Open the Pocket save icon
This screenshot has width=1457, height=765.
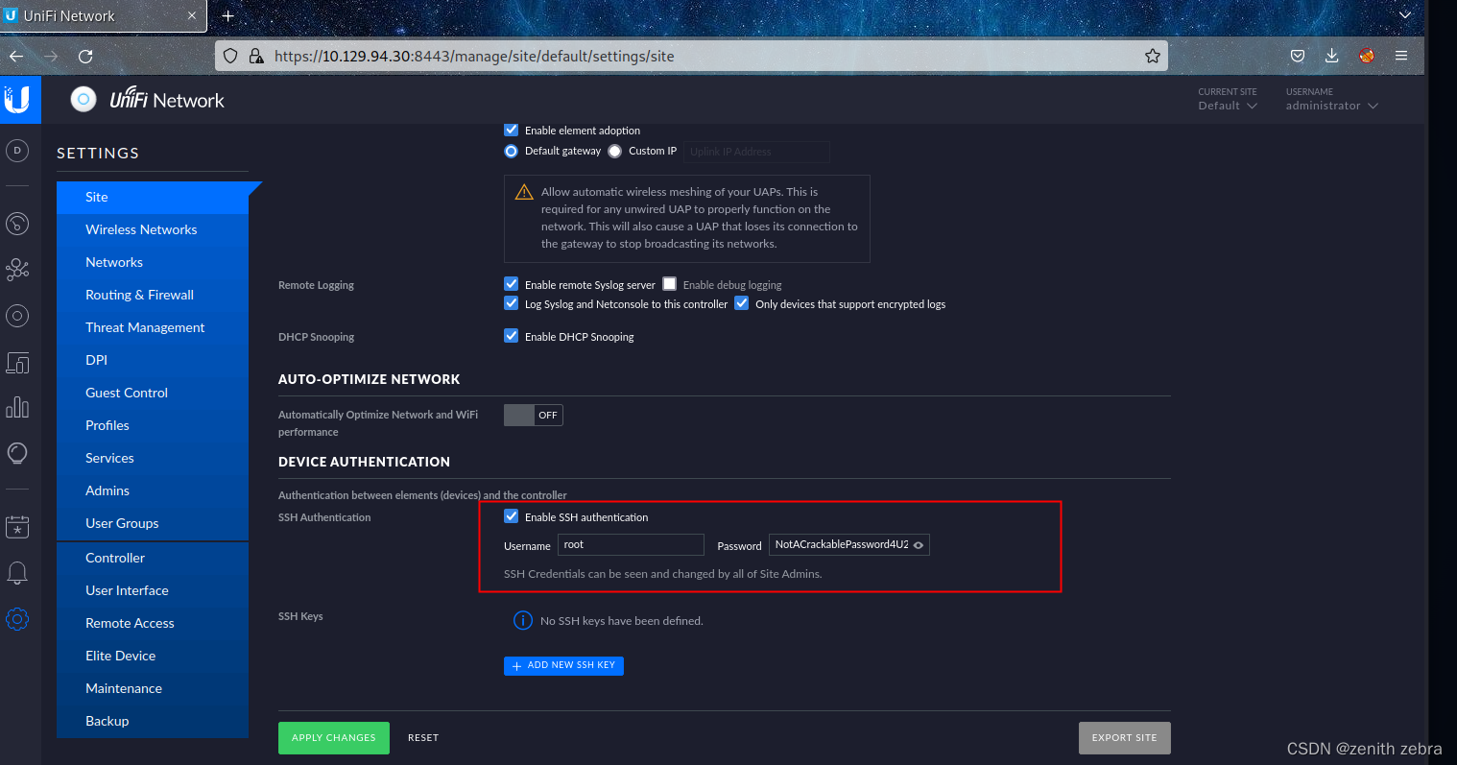[1298, 57]
